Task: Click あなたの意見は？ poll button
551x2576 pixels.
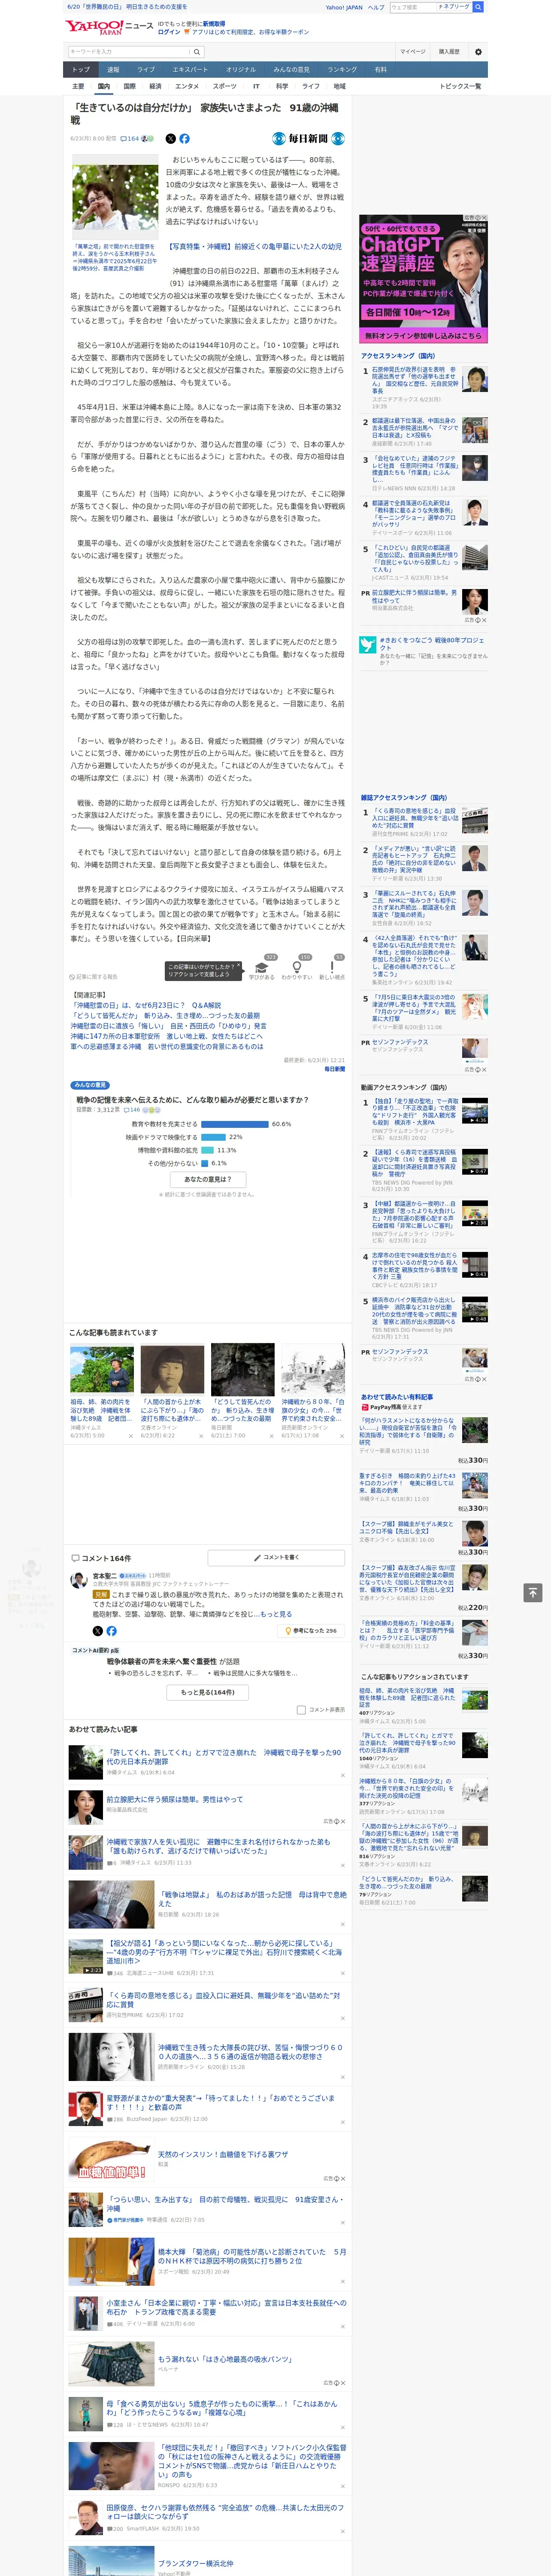Action: (208, 1180)
